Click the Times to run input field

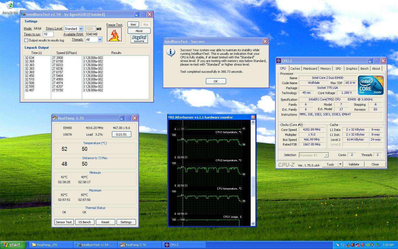coord(48,34)
